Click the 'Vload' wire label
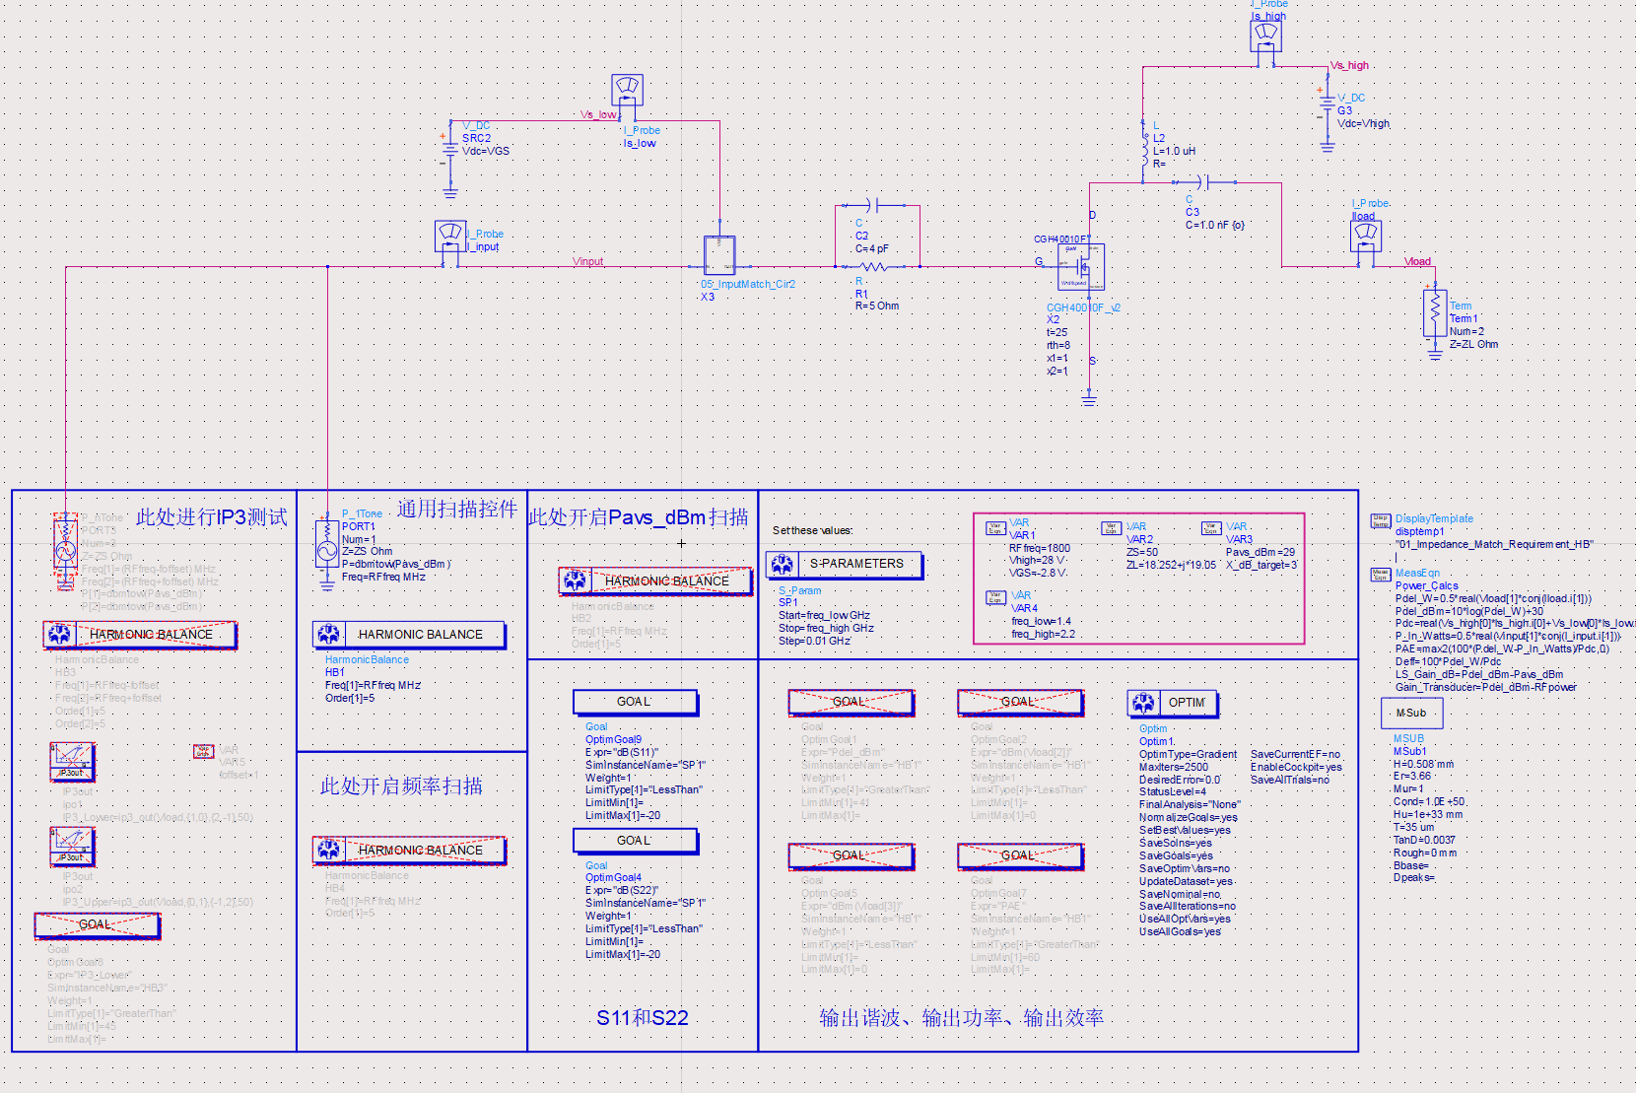Screen dimensions: 1636x1093 1417,261
